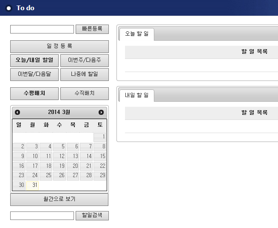Click the todo search text field
The image size is (278, 228).
coord(42,216)
